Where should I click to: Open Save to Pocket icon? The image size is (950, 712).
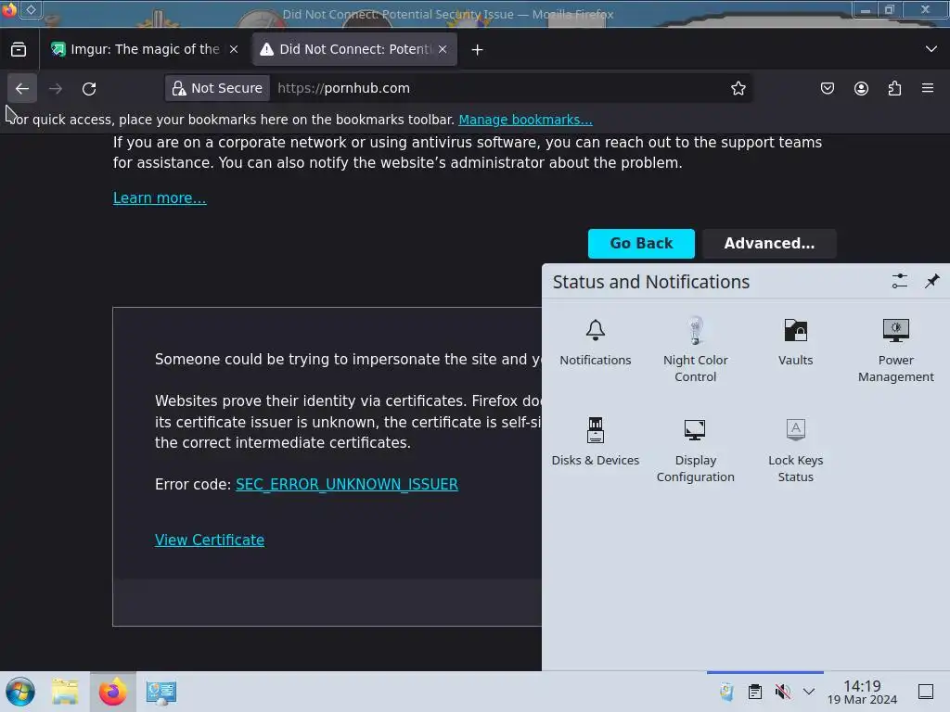(x=828, y=88)
